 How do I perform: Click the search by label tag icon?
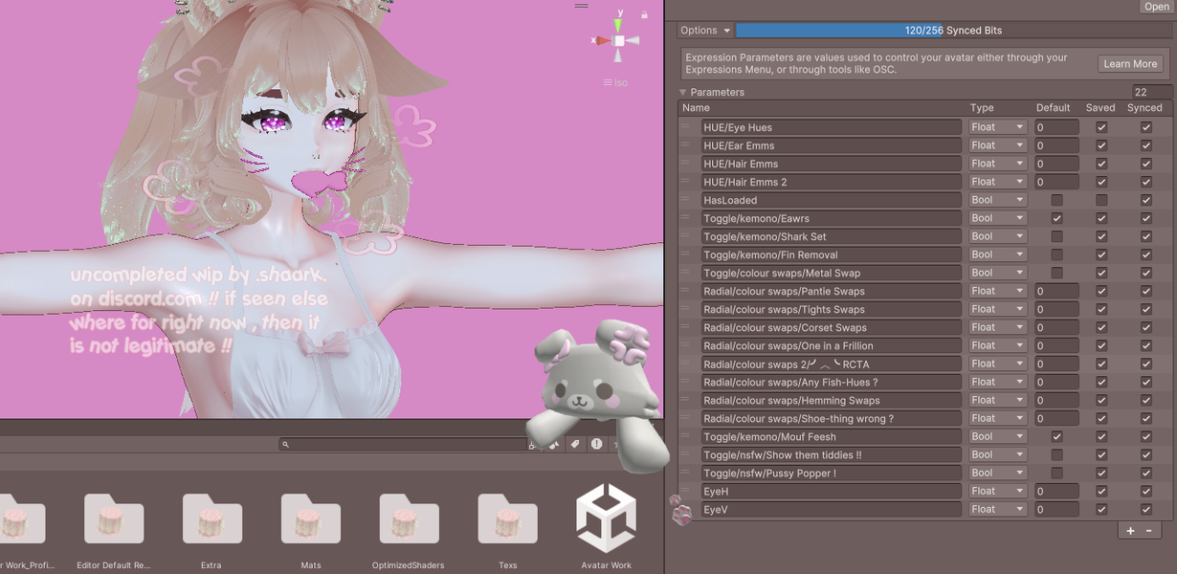575,444
